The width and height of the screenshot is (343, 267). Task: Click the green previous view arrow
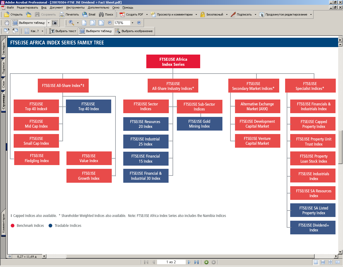[206, 262]
